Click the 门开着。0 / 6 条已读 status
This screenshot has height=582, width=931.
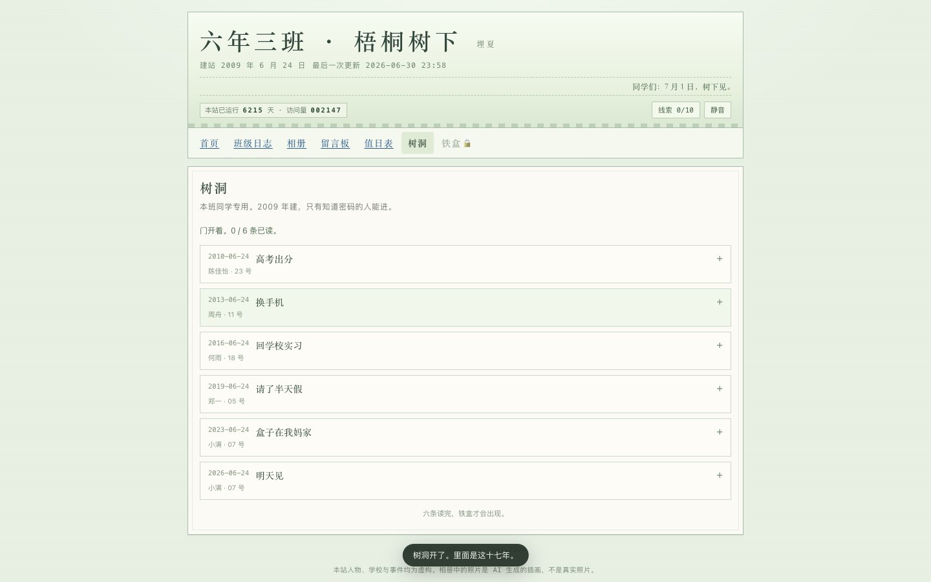(x=239, y=231)
